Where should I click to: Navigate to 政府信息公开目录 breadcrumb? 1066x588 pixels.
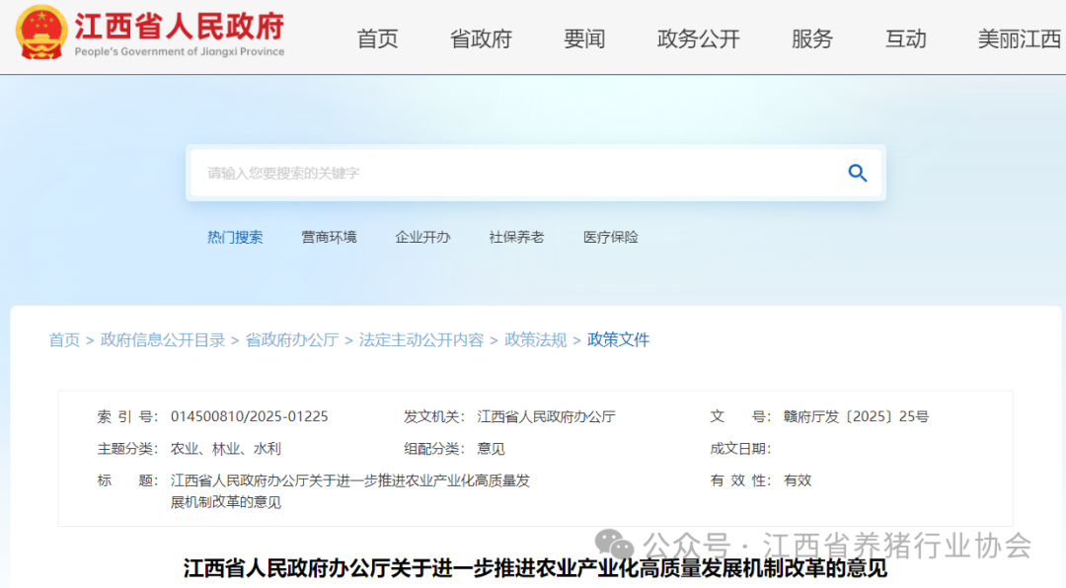pyautogui.click(x=163, y=340)
